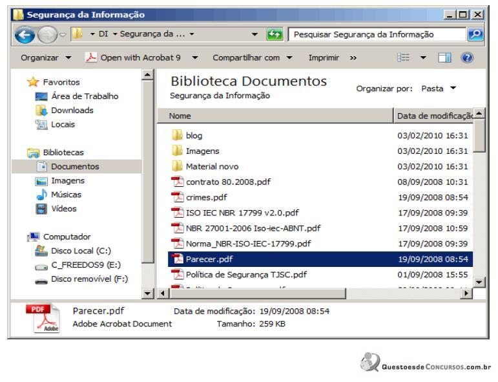Select Bibliotecas in navigation pane
The height and width of the screenshot is (382, 498).
tap(63, 153)
